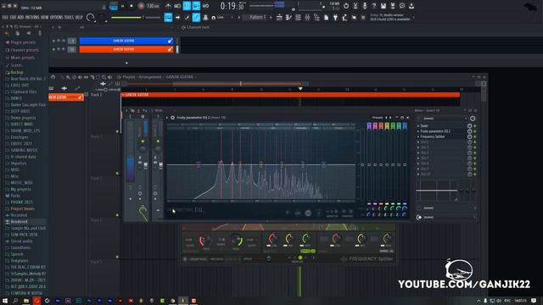This screenshot has width=543, height=305.
Task: Open the mixer input (none) dropdown at top
Action: [443, 119]
